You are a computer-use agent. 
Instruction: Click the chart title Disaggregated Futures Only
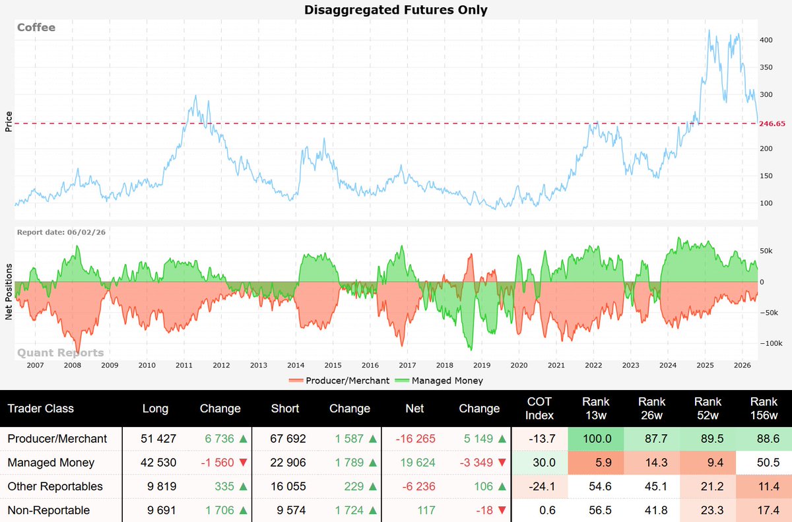click(x=395, y=10)
